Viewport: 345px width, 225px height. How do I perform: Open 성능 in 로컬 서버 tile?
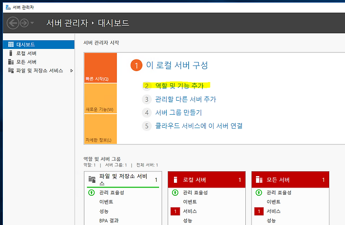click(187, 221)
